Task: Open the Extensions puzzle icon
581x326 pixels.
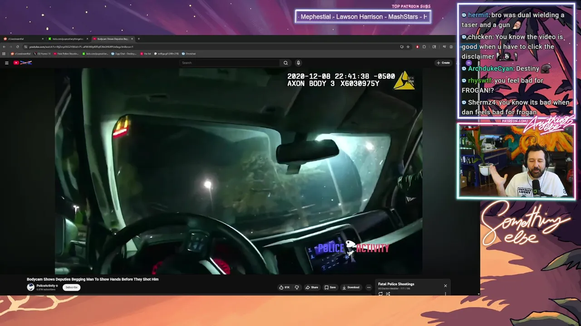Action: coord(424,47)
